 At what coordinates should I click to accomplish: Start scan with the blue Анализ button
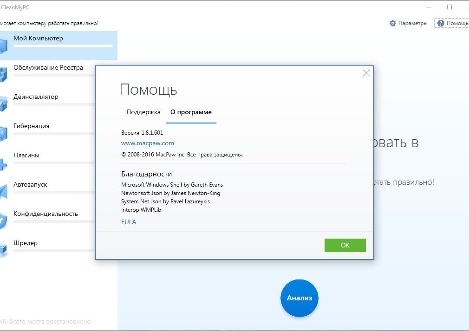click(x=300, y=298)
